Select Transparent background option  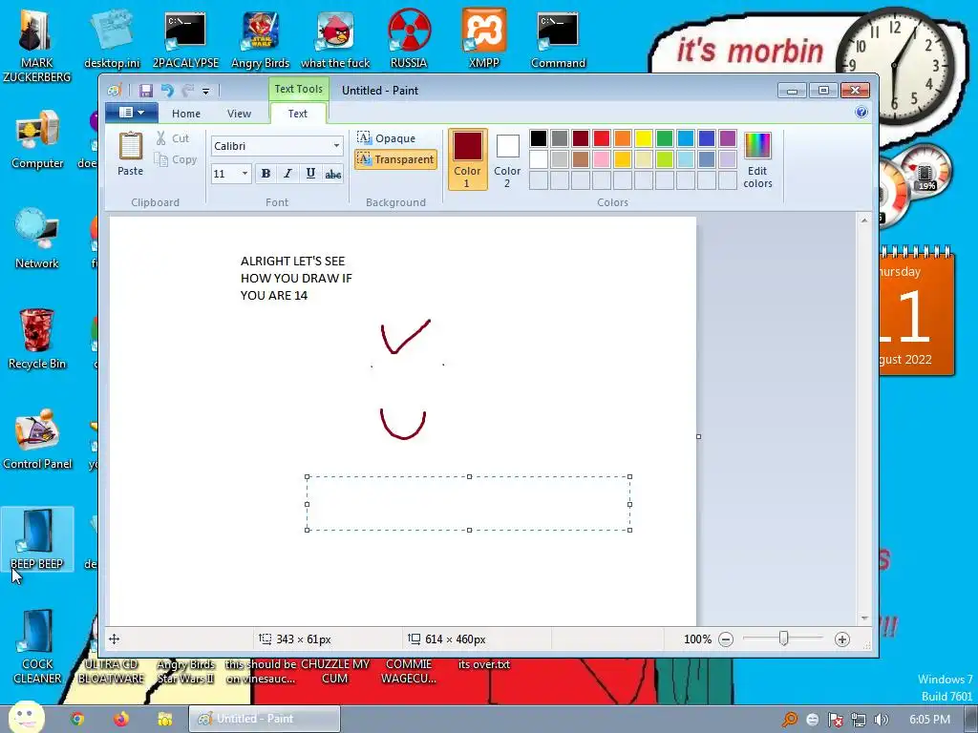click(395, 159)
